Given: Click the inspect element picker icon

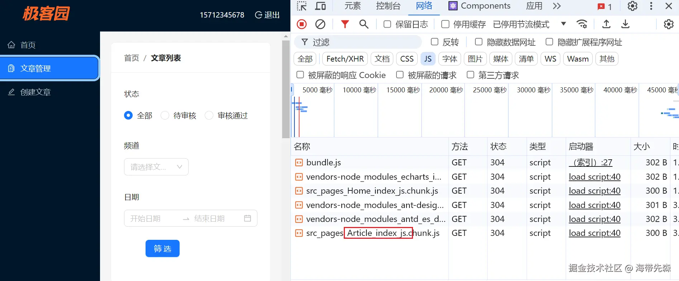Looking at the screenshot, I should pyautogui.click(x=302, y=6).
